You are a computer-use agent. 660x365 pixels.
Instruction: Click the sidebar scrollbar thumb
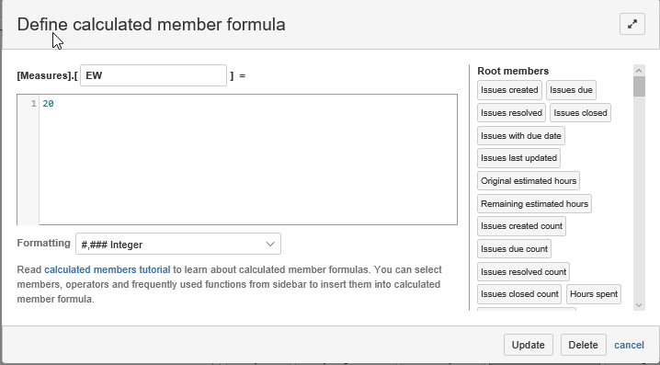639,86
